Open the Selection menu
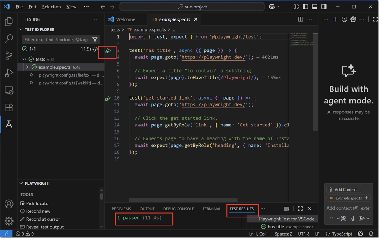 [x=52, y=7]
